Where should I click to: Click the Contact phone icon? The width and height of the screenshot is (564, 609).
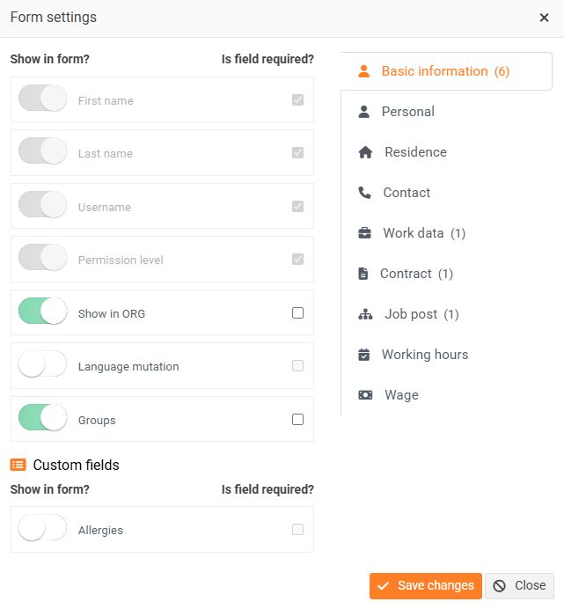(x=364, y=193)
